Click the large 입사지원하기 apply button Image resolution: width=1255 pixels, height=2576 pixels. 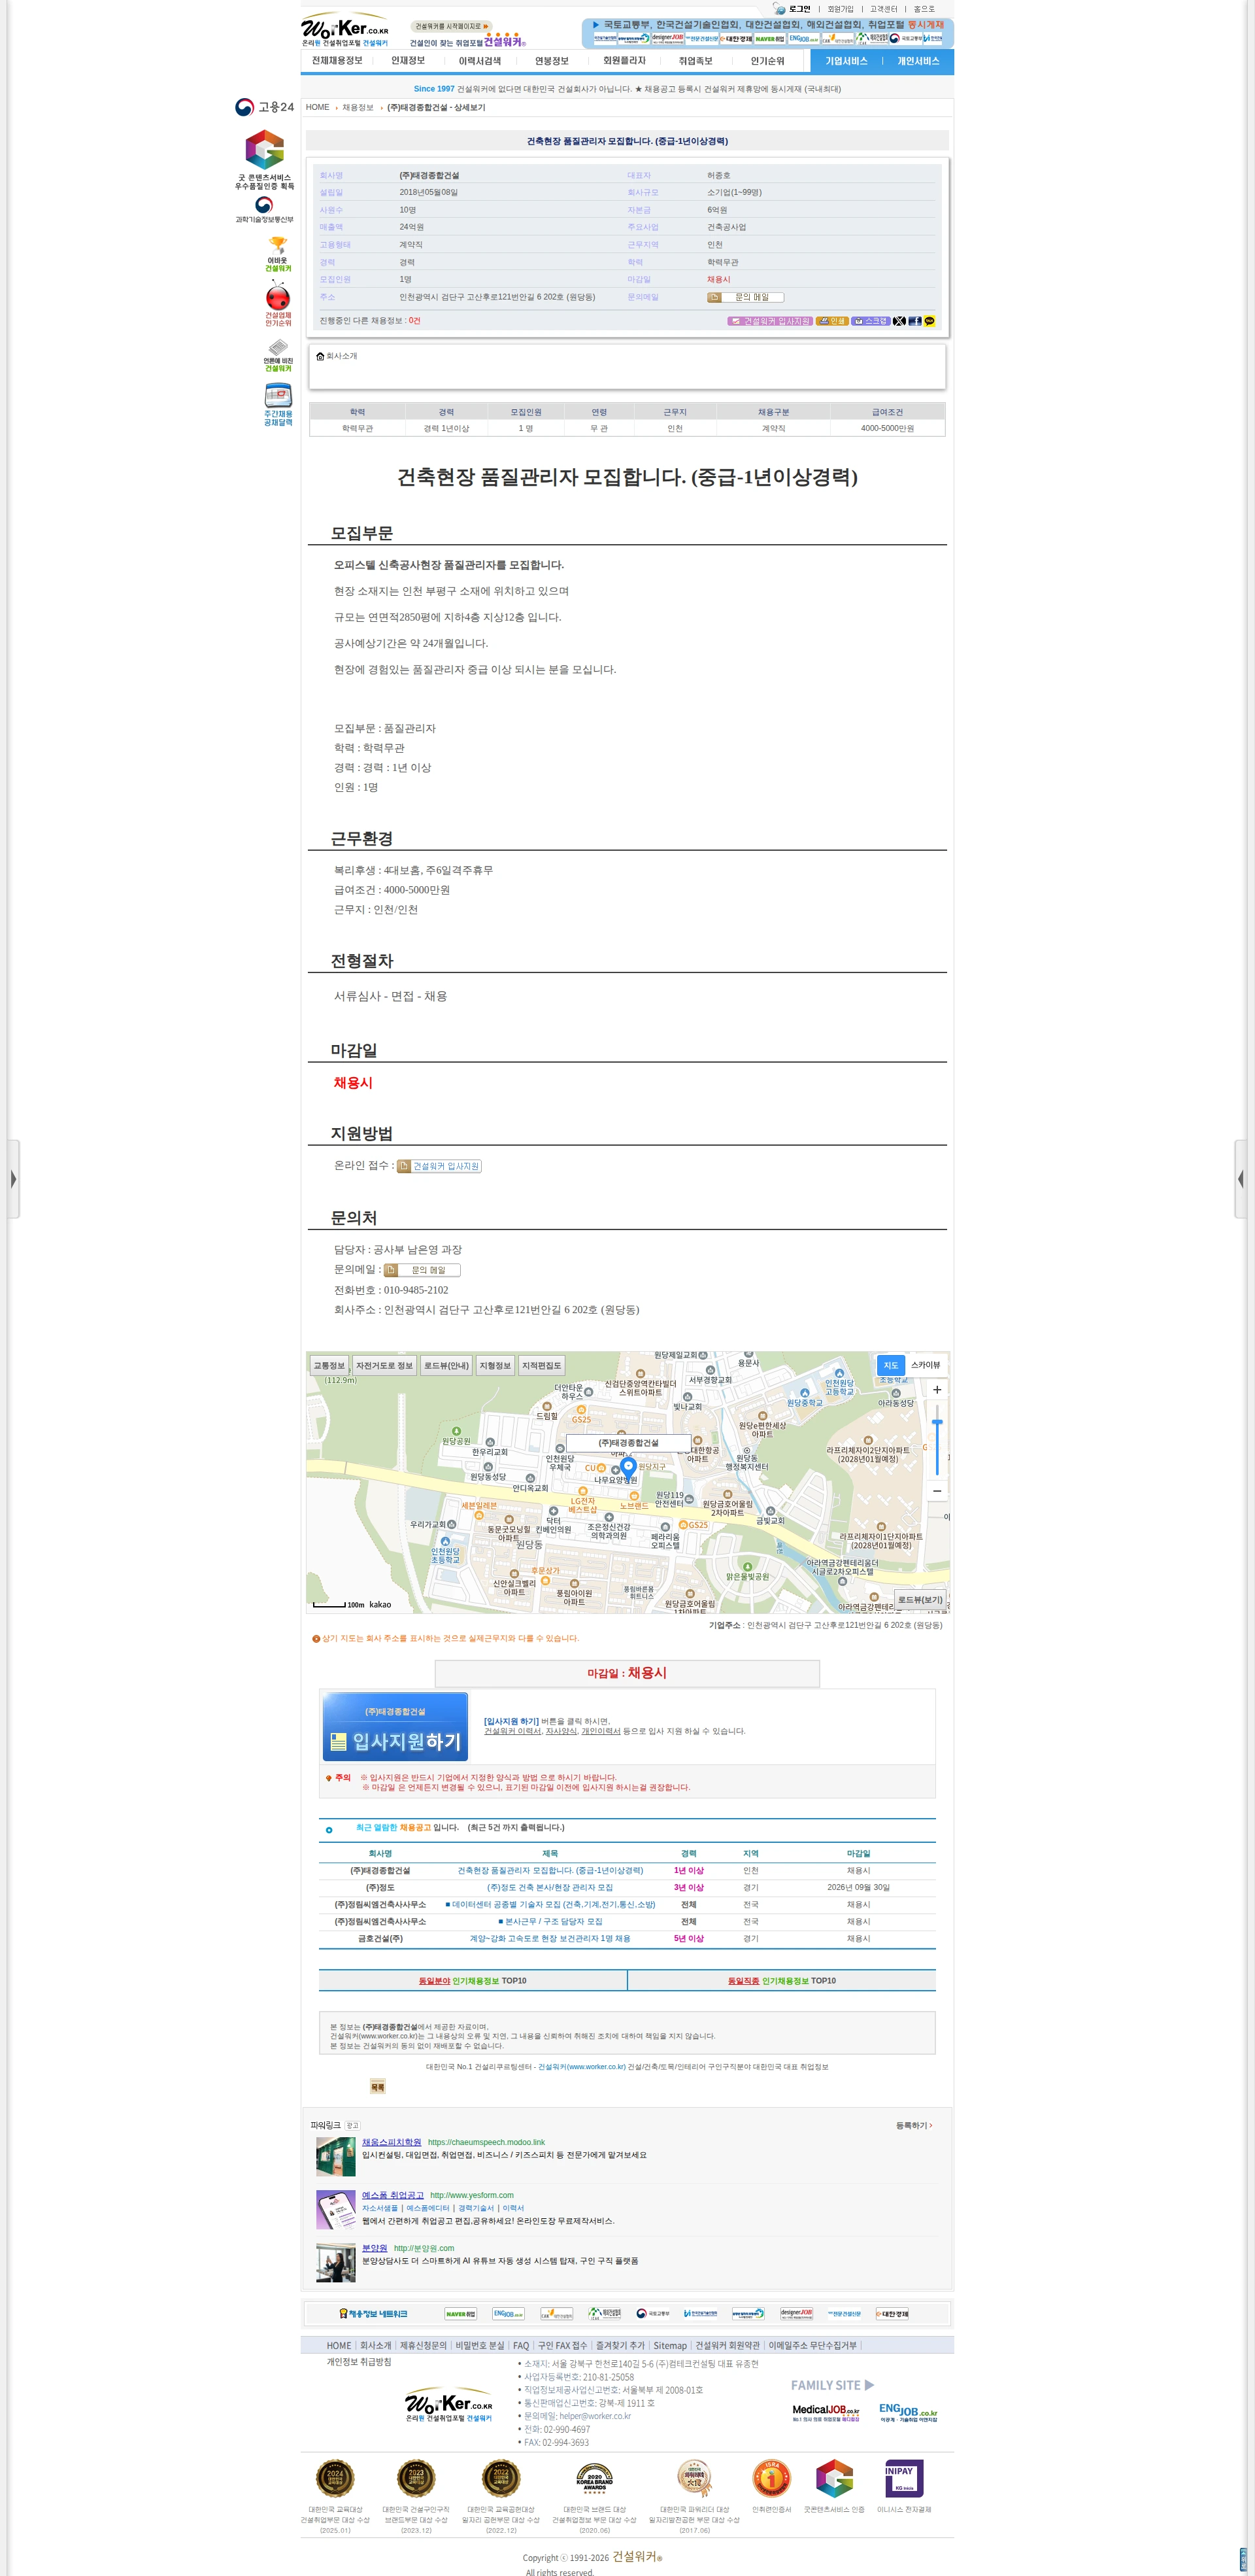395,1726
